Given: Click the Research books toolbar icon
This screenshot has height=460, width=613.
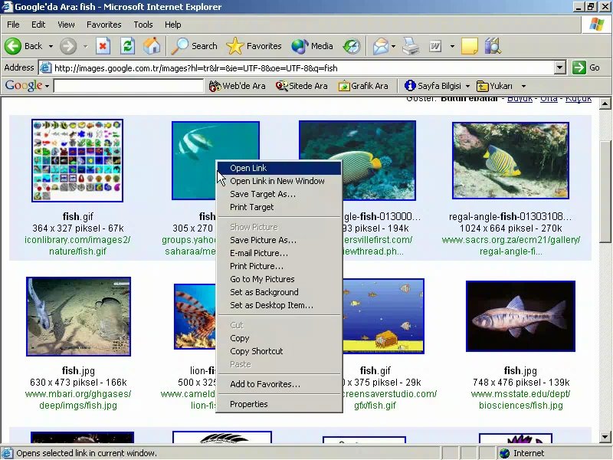Looking at the screenshot, I should 493,46.
